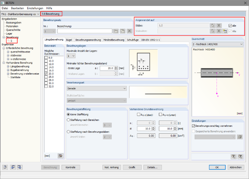
Task: Click the Bezeichnung text input field
Action: click(85, 31)
